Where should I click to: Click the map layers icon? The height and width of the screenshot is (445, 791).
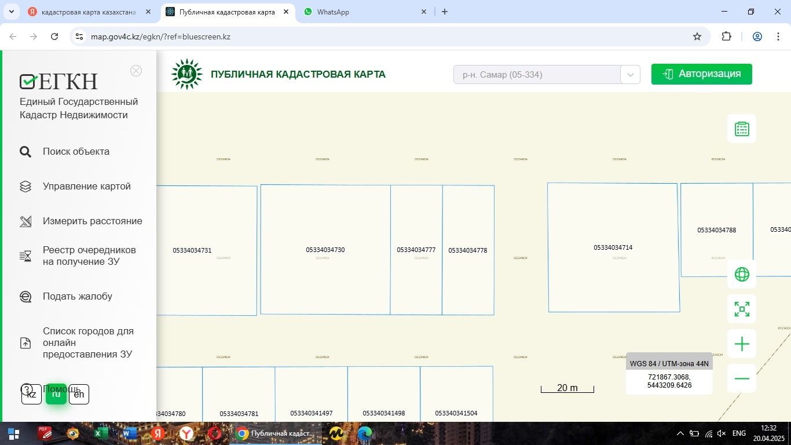(x=25, y=187)
